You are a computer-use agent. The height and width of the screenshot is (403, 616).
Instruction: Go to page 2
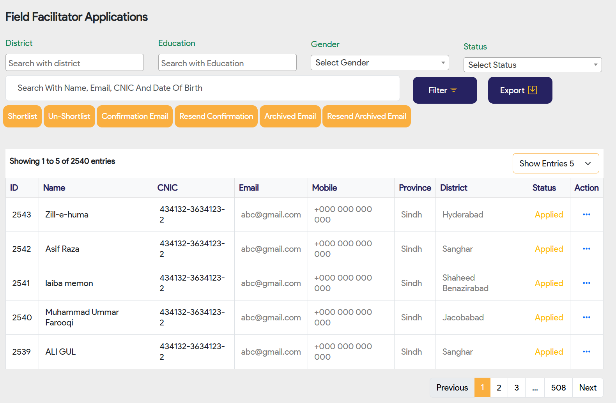pyautogui.click(x=499, y=388)
